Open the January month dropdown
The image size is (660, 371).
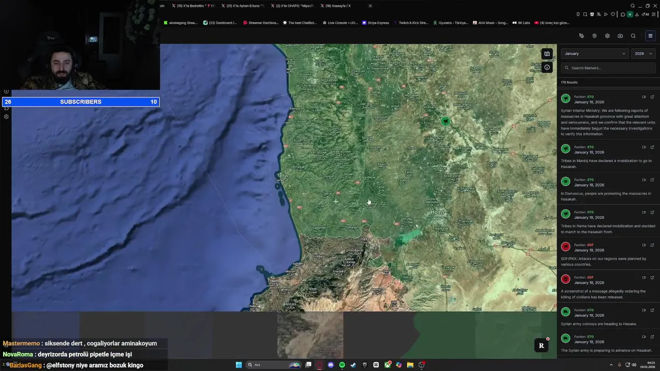click(595, 54)
